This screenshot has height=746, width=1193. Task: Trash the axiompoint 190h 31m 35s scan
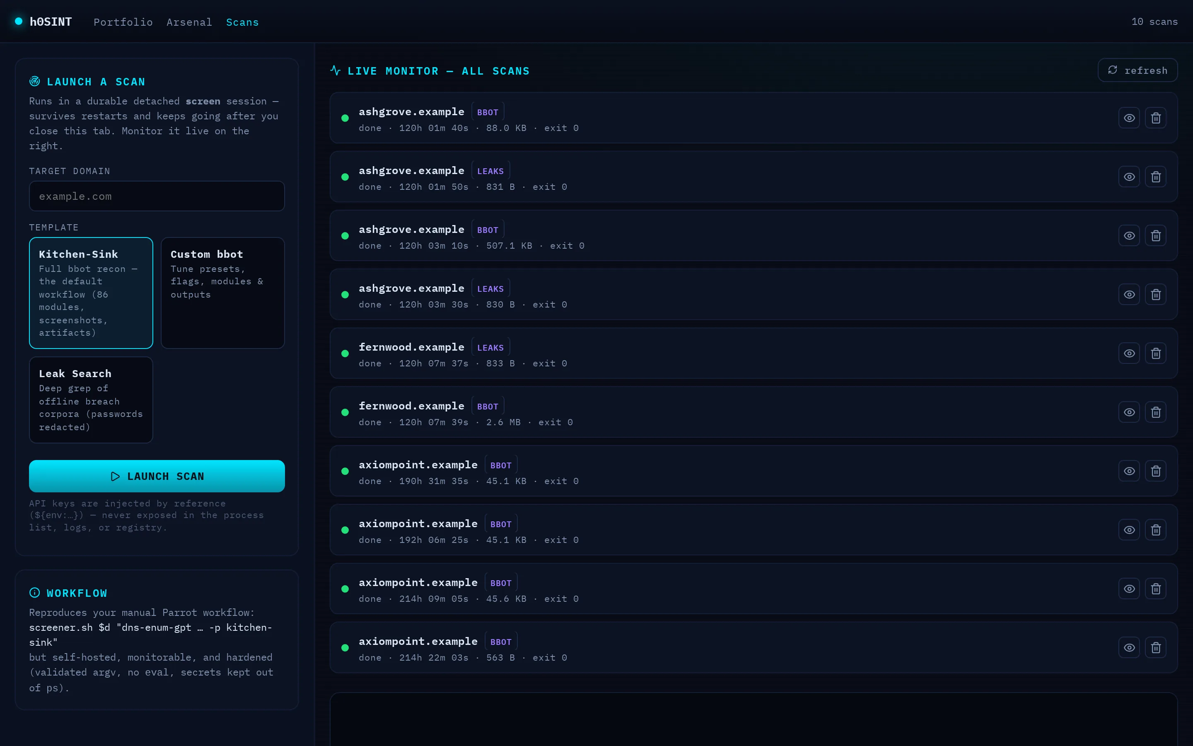coord(1156,471)
